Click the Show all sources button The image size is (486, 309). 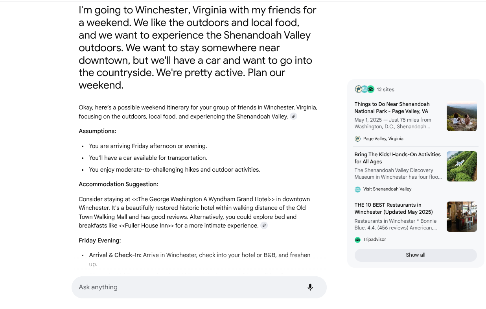[x=416, y=255]
